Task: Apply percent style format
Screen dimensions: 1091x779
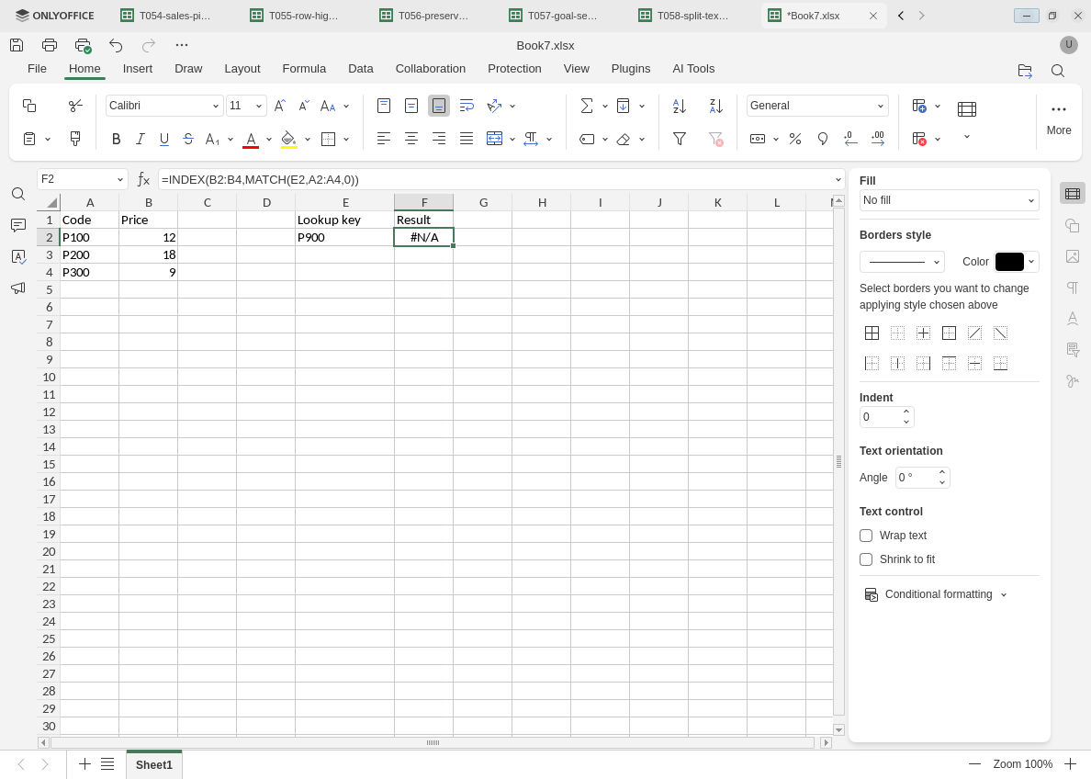Action: [x=795, y=140]
